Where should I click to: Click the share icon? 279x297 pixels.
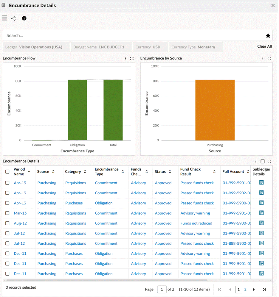pyautogui.click(x=13, y=18)
